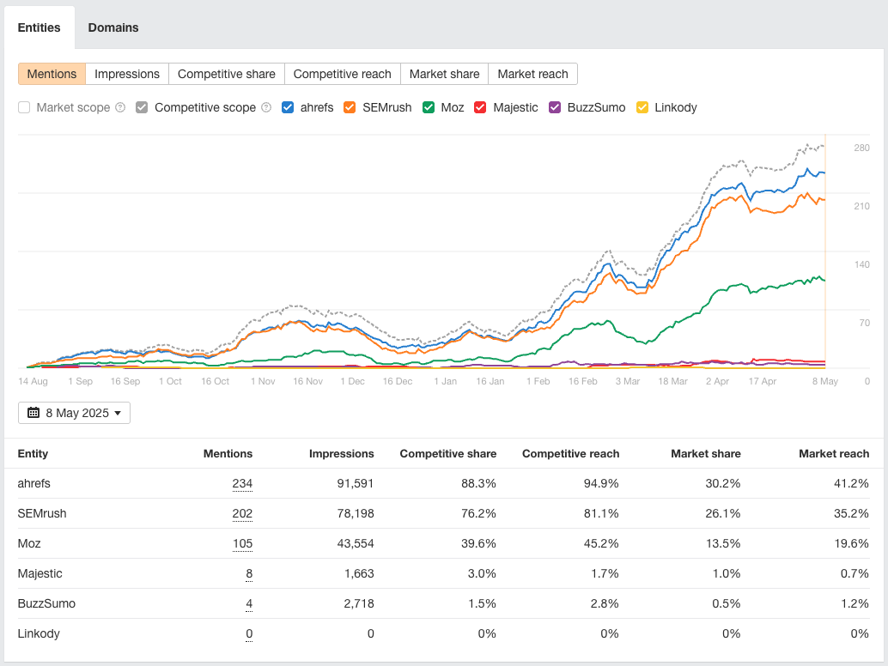Open the calendar icon in the date picker
The width and height of the screenshot is (888, 666).
[33, 413]
